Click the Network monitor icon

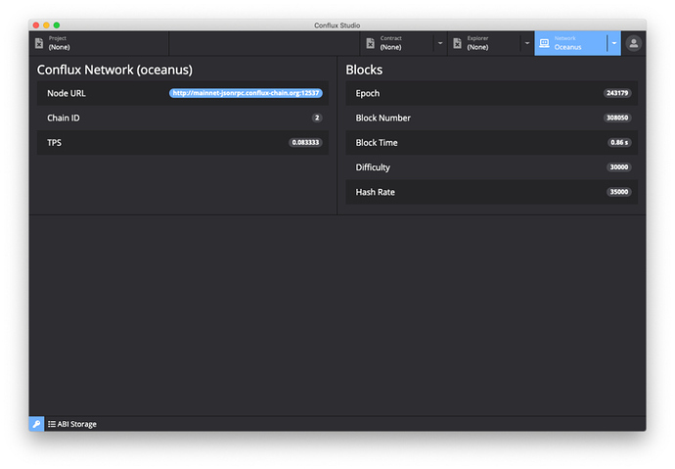pos(544,43)
